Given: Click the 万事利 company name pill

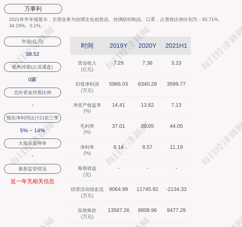Looking at the screenshot, I should [33, 9].
